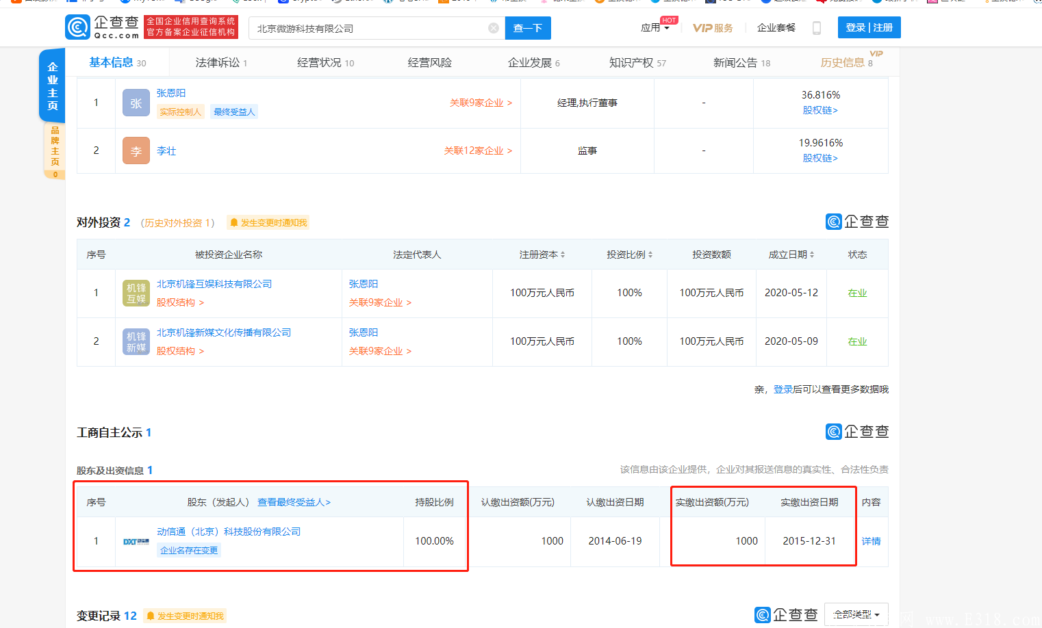1042x628 pixels.
Task: Click 登录 link to see more data
Action: pos(783,389)
